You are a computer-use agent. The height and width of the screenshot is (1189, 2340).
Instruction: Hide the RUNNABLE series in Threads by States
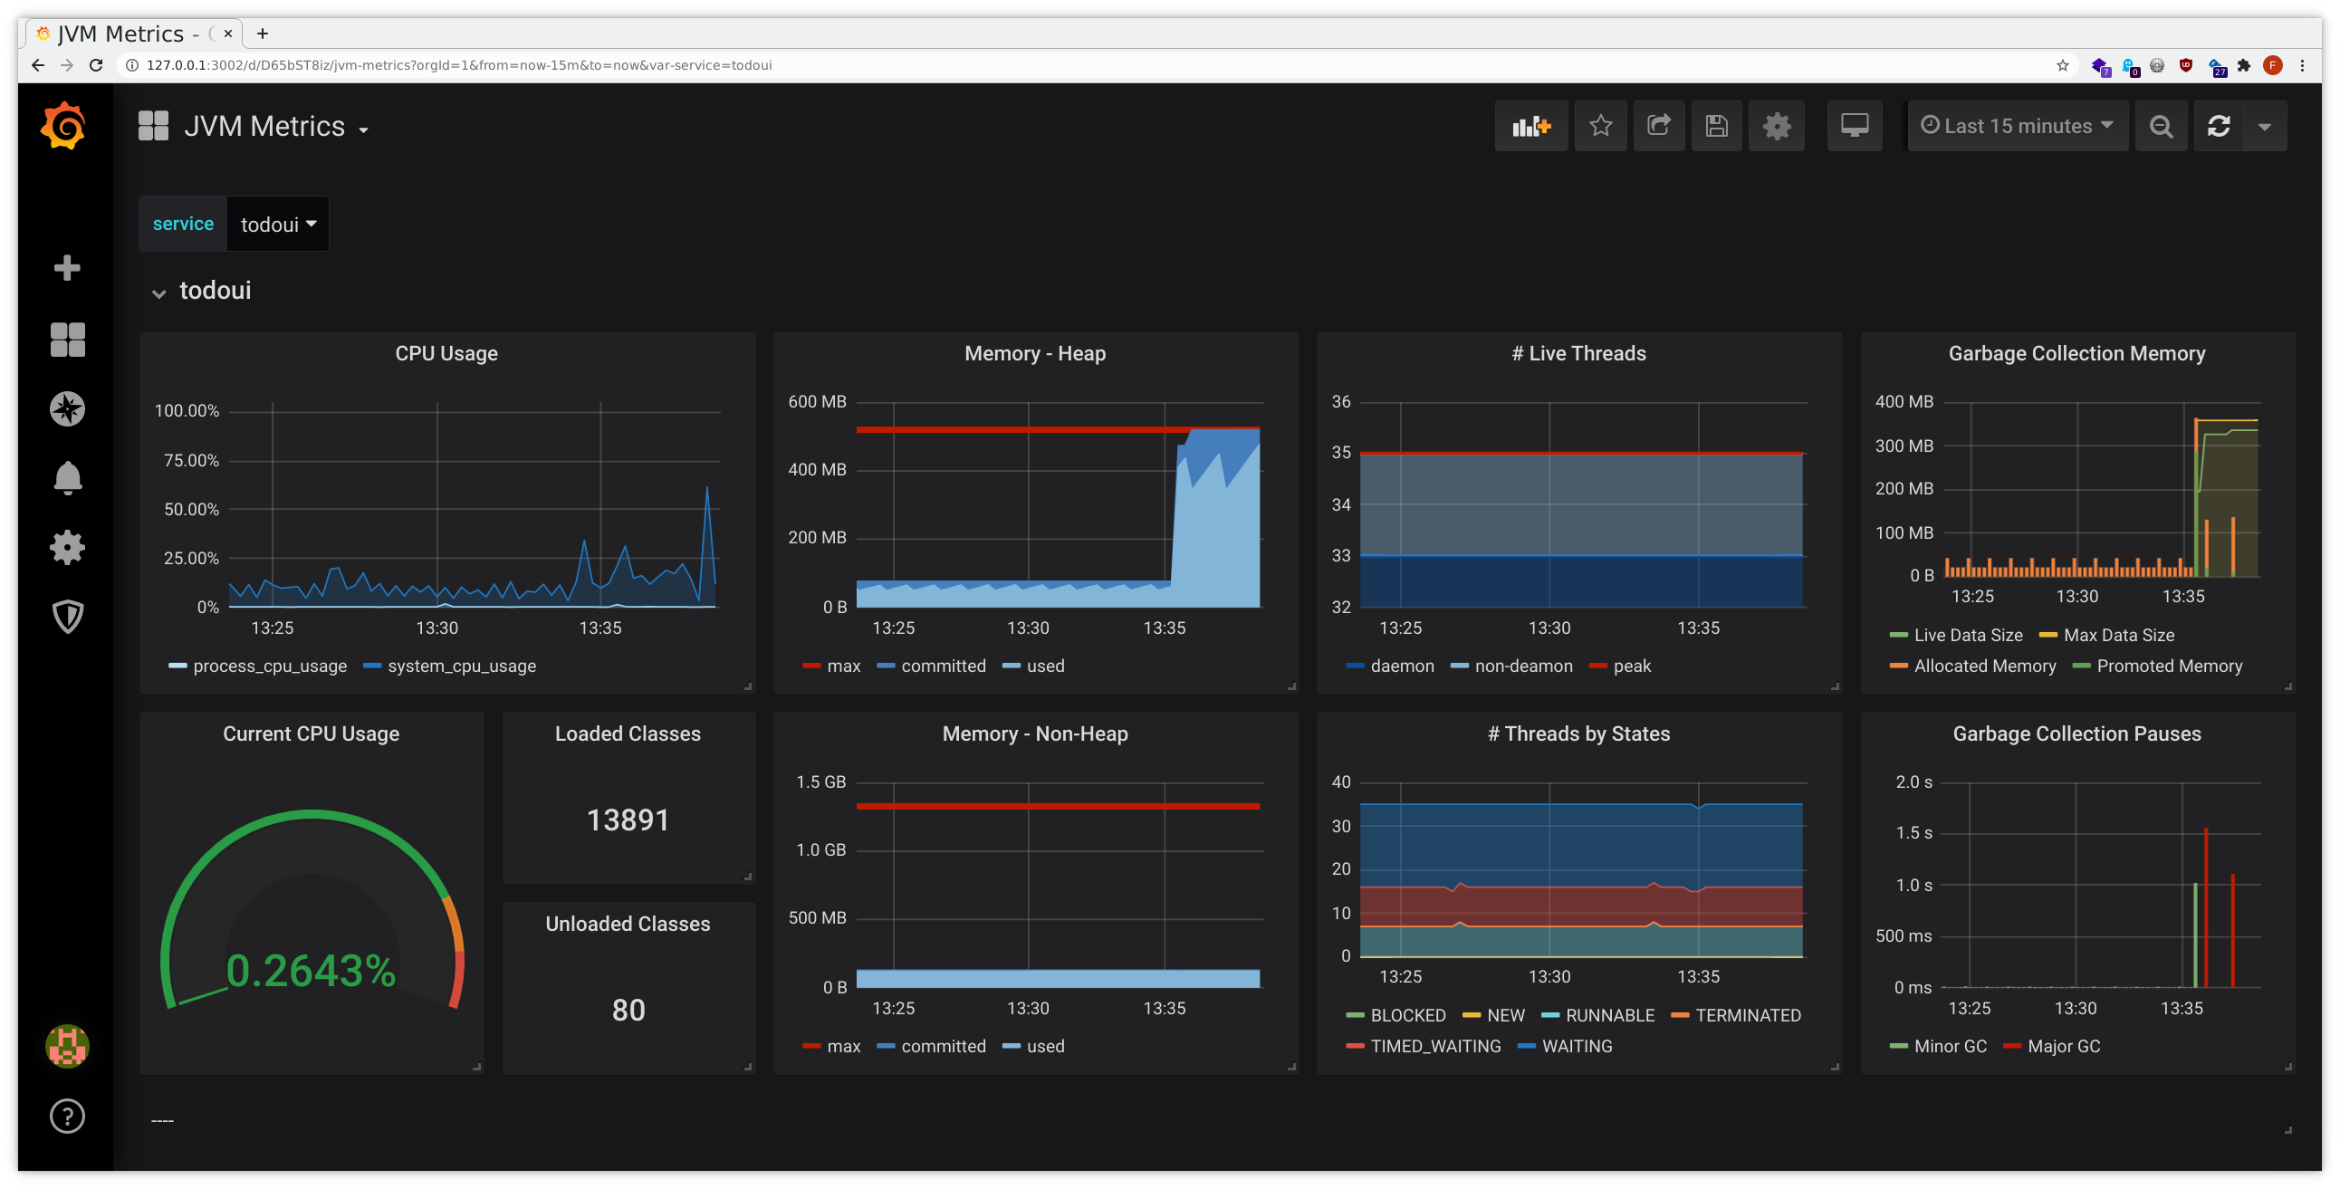tap(1608, 1014)
